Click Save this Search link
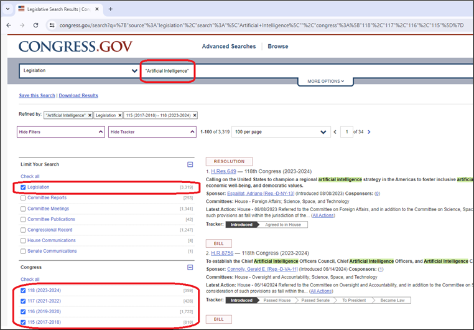Viewport: 474px width, 330px height. click(x=37, y=95)
